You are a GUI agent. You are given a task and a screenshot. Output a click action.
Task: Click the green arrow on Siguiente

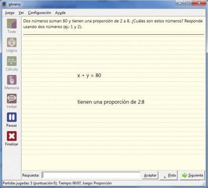[184, 175]
